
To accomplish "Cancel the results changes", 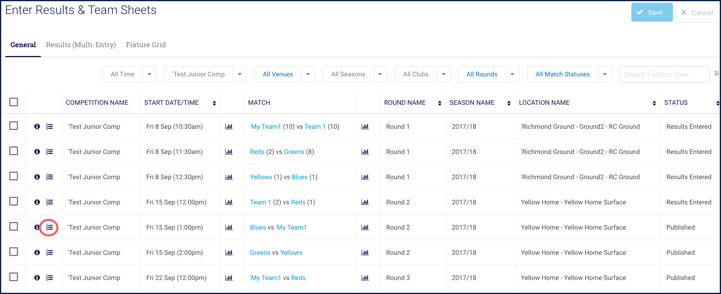I will point(697,12).
